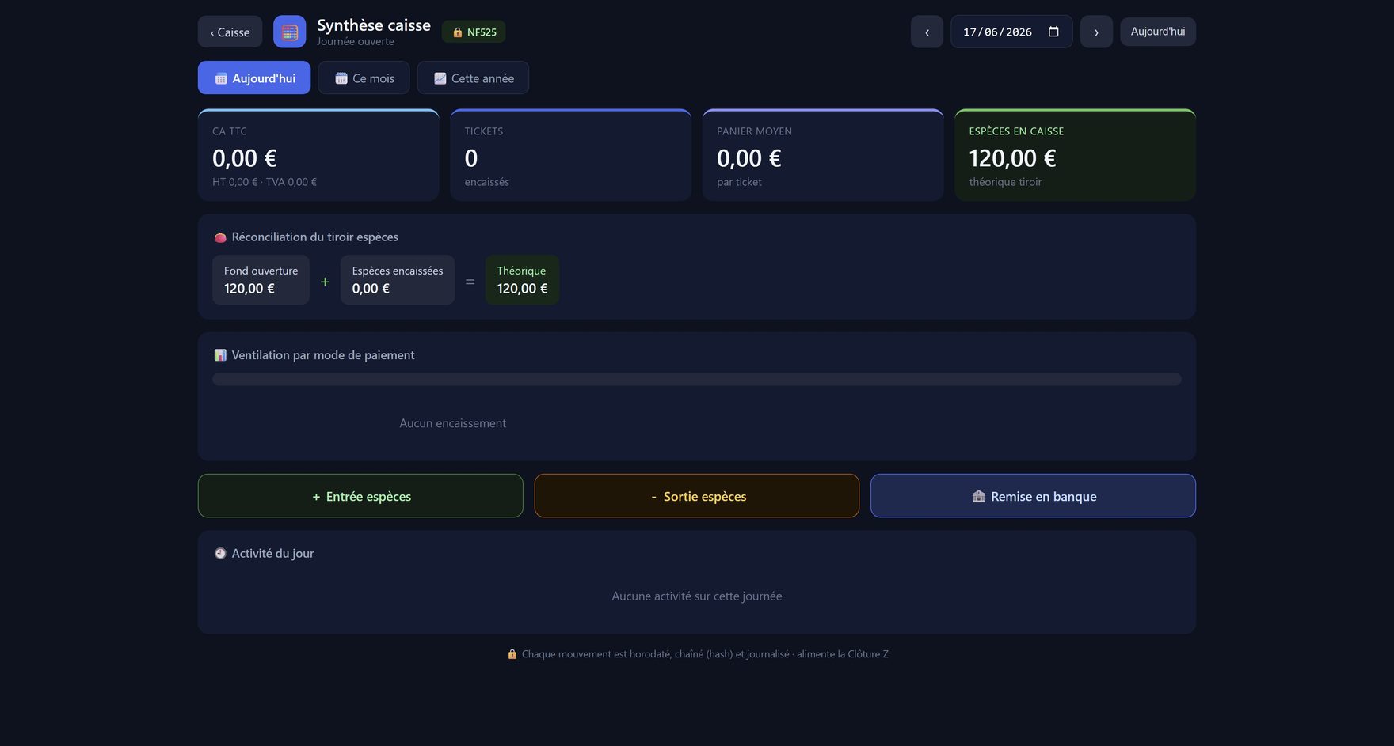Click the Entrée espèces button

point(360,496)
